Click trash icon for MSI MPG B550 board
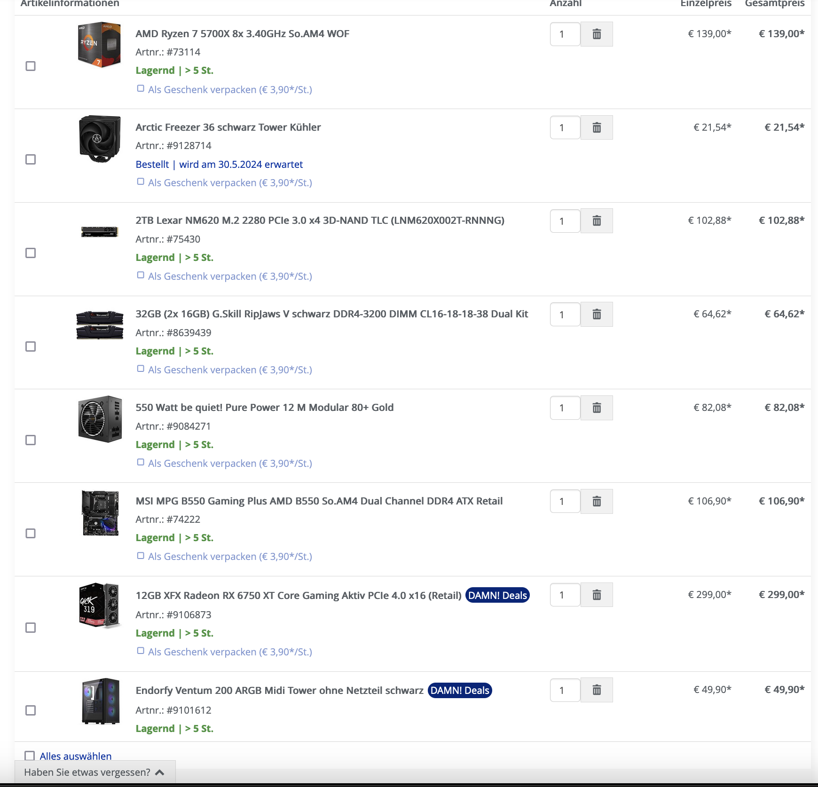This screenshot has width=818, height=787. pos(597,501)
